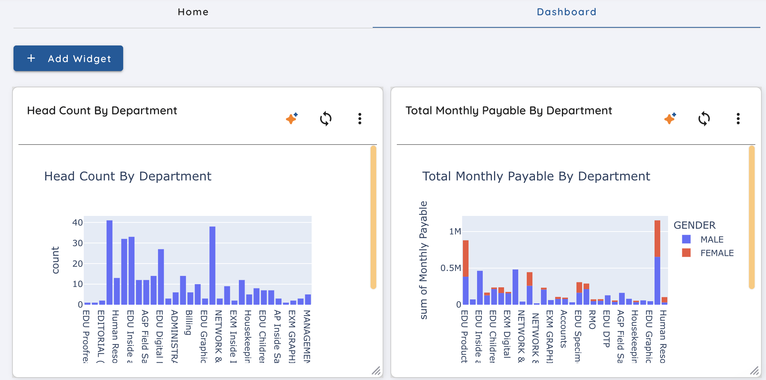Click the tallest bar in Head Count chart
The height and width of the screenshot is (380, 766).
tap(109, 263)
